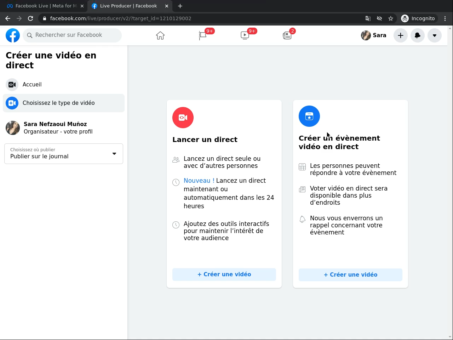Open the Publier sur le journal dropdown
Screen dimensions: 453x340
[64, 154]
